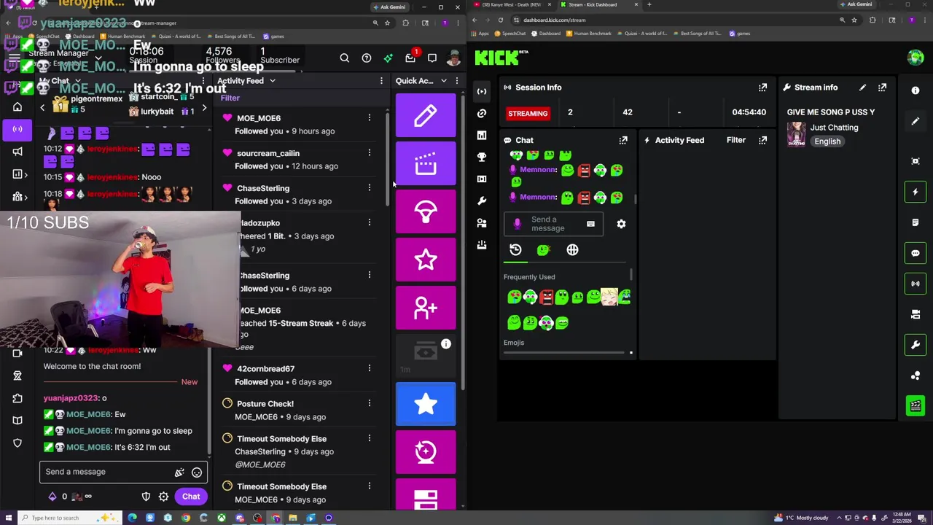The image size is (933, 525).
Task: Switch to global emotes tab in Kick picker
Action: 572,250
